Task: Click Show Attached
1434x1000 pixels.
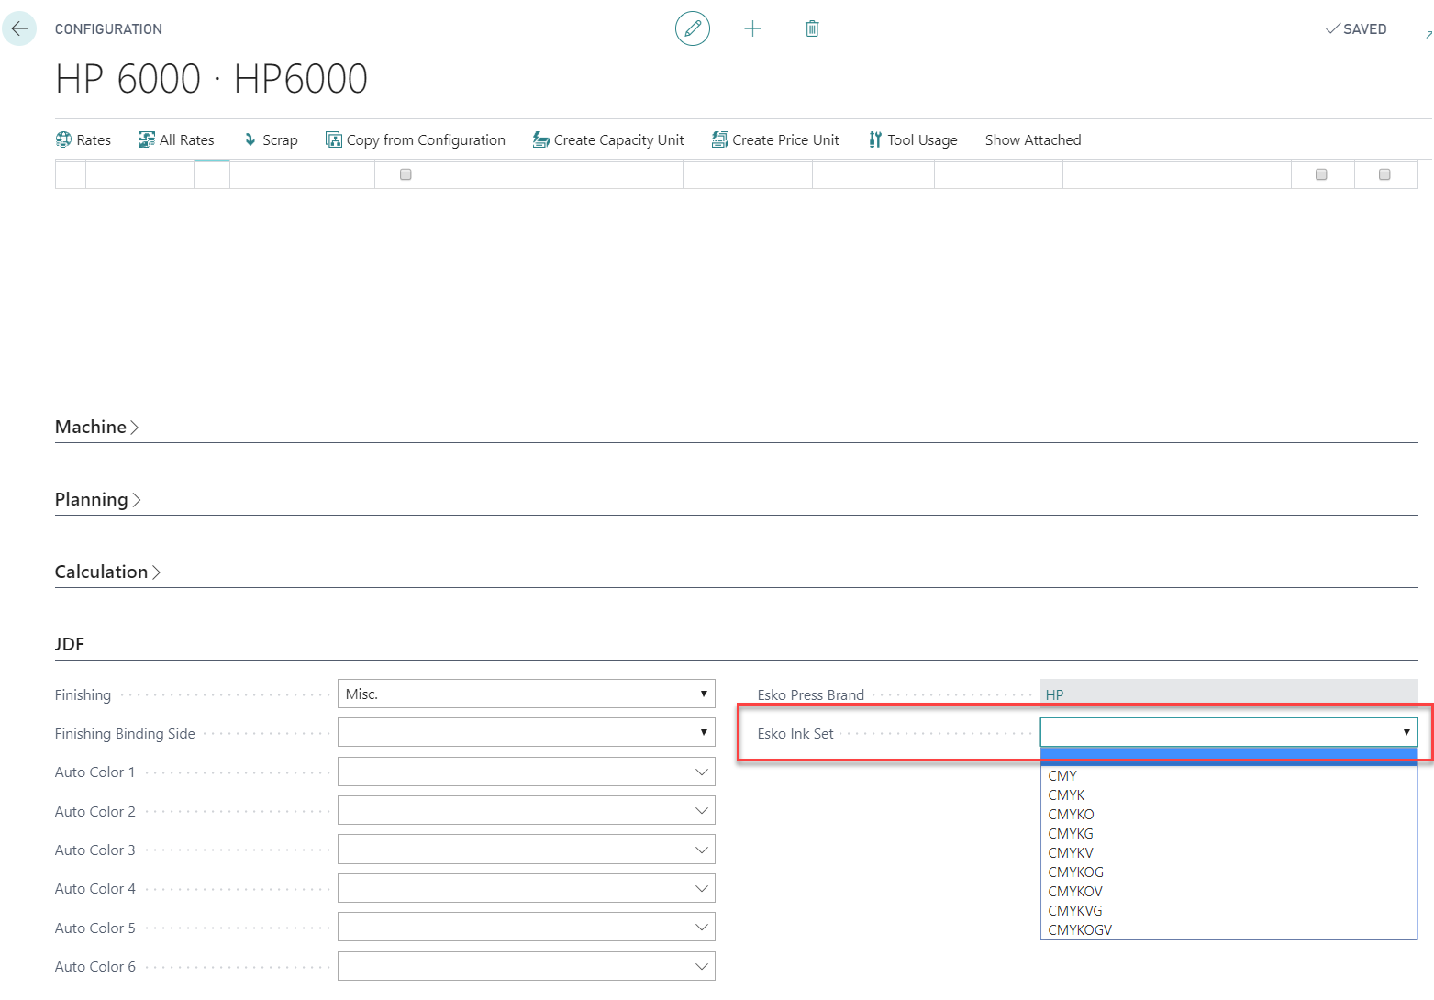Action: (x=1033, y=139)
